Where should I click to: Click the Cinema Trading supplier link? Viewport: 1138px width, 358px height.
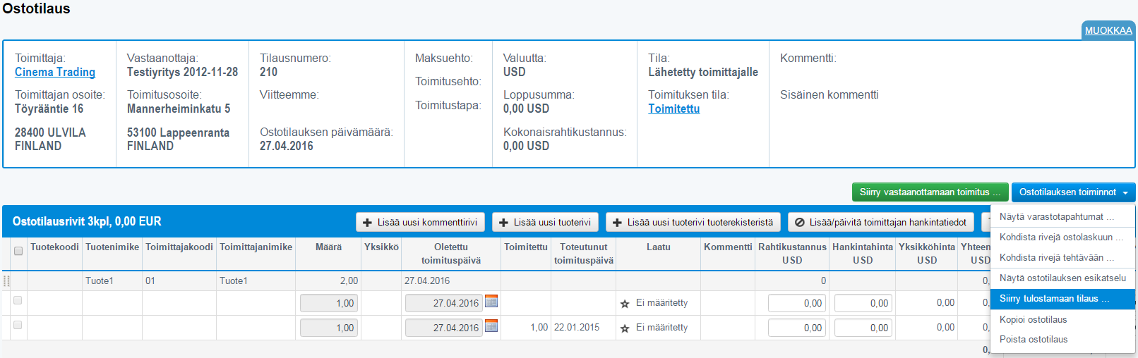[x=55, y=72]
